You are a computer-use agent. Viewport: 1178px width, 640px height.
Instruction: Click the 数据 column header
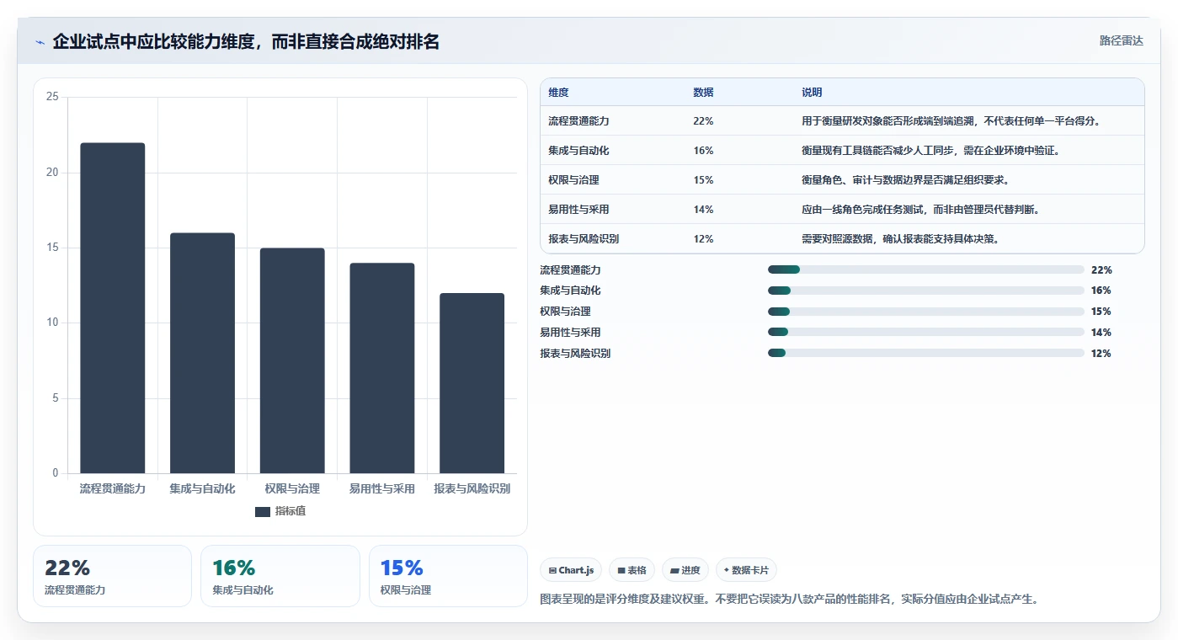703,93
